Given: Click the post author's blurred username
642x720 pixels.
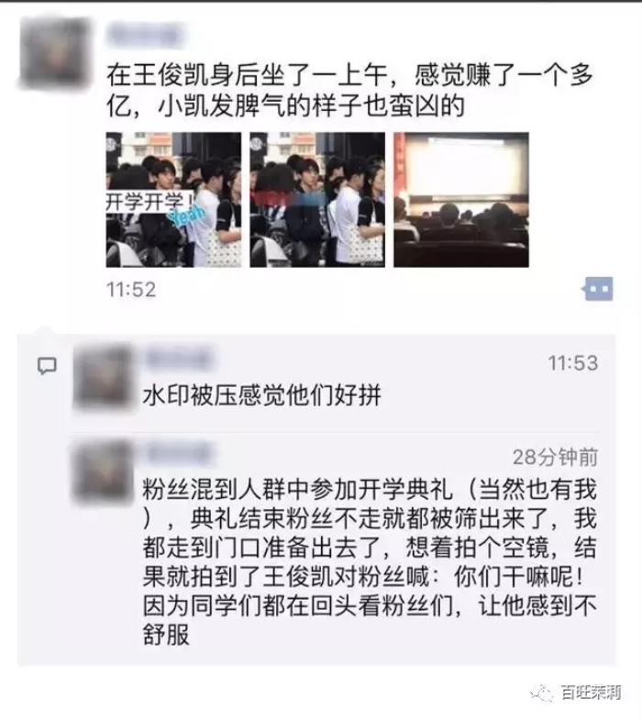Looking at the screenshot, I should (x=144, y=35).
